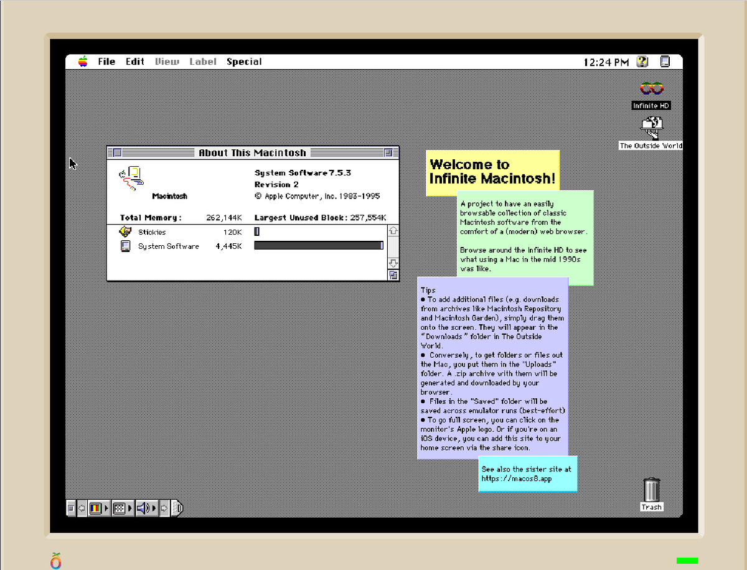The image size is (747, 570).
Task: Click the 12:24 PM menu bar clock
Action: click(x=606, y=62)
